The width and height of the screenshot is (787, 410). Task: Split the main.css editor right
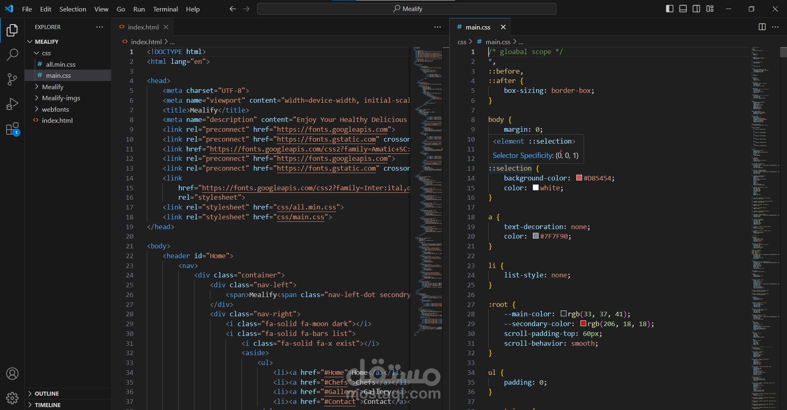click(x=762, y=27)
